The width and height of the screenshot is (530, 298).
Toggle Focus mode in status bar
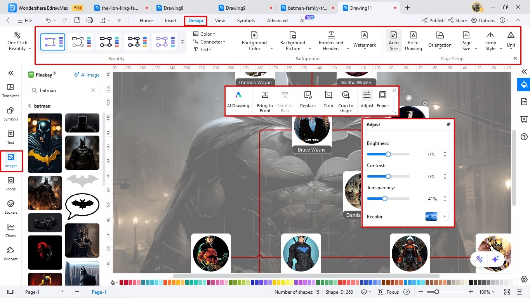(x=389, y=292)
